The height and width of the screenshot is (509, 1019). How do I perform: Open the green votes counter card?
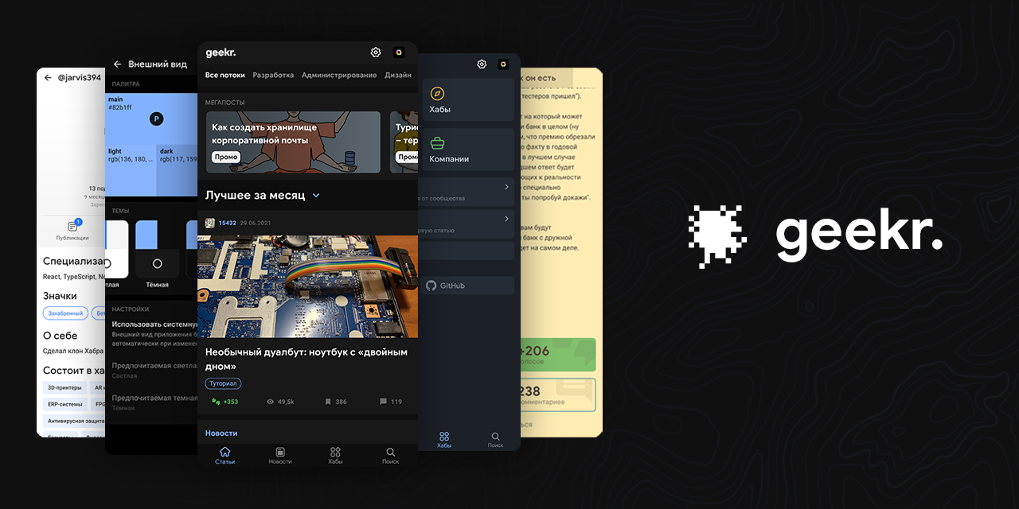pos(557,355)
